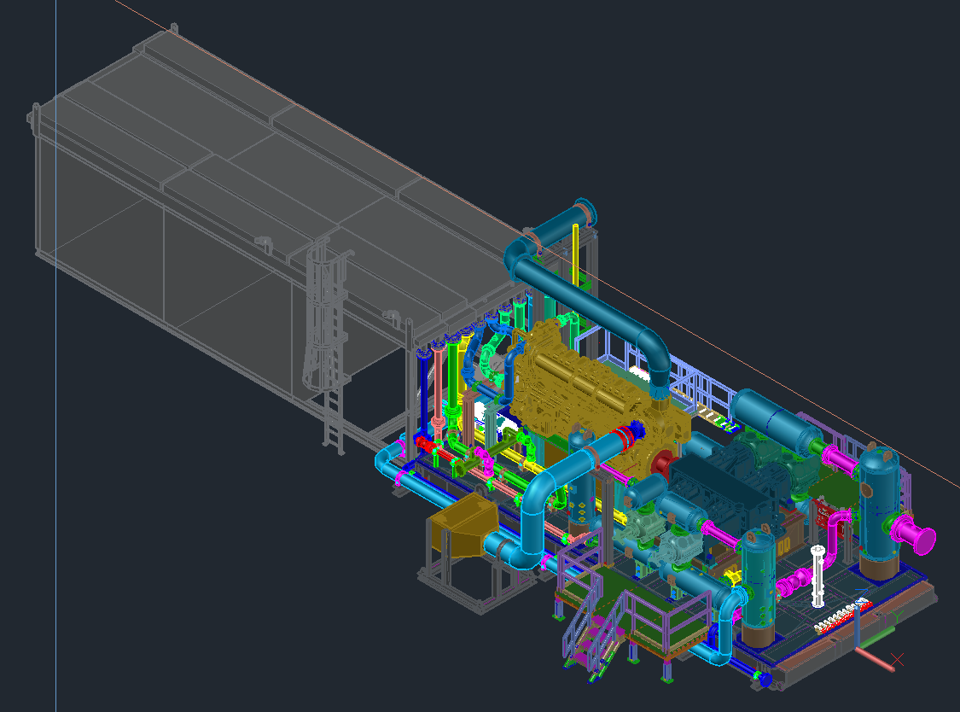Viewport: 960px width, 712px height.
Task: Click the red coupling on the engine end
Action: [x=663, y=463]
